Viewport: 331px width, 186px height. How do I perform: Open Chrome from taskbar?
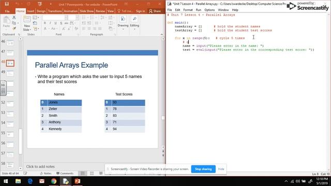(x=54, y=181)
